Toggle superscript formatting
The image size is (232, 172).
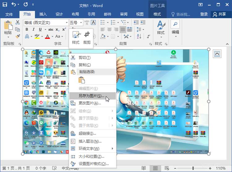(64, 29)
